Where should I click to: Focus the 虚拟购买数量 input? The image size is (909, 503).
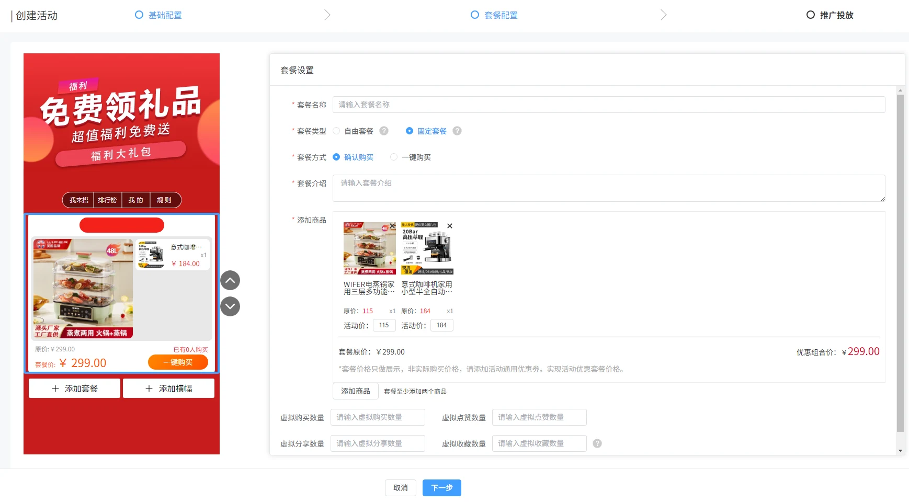378,417
